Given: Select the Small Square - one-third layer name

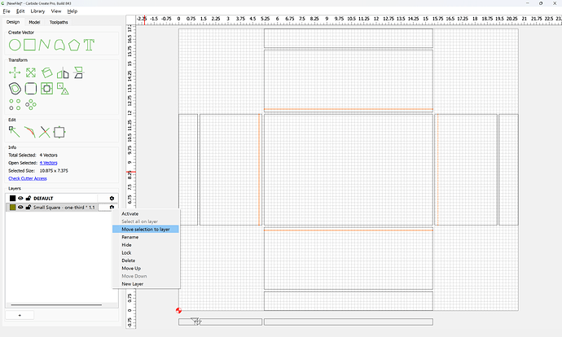Looking at the screenshot, I should coord(64,208).
